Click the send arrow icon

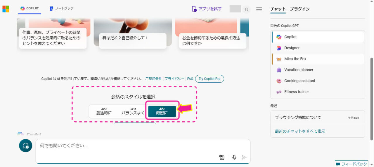[244, 157]
